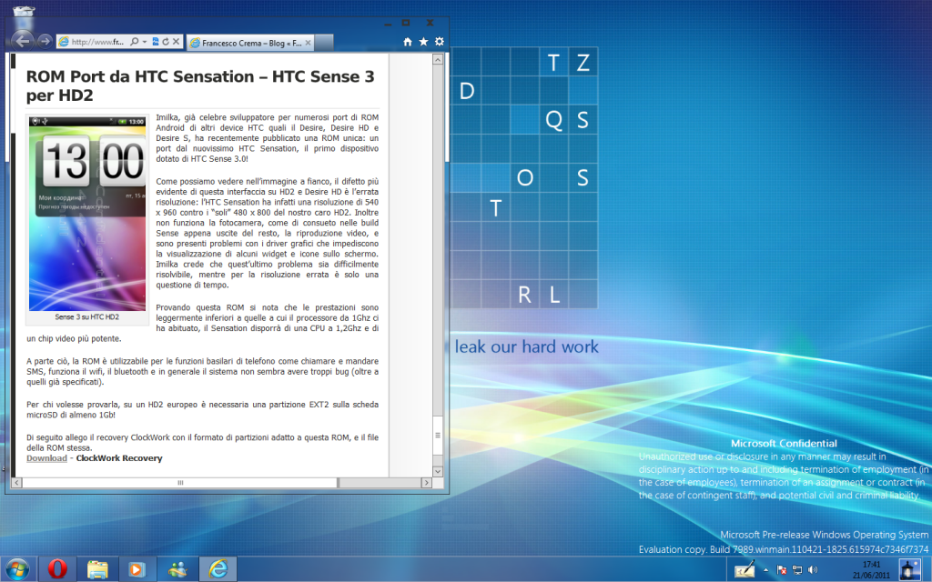Click the horizontal scrollbar right arrow
932x582 pixels.
click(x=426, y=483)
